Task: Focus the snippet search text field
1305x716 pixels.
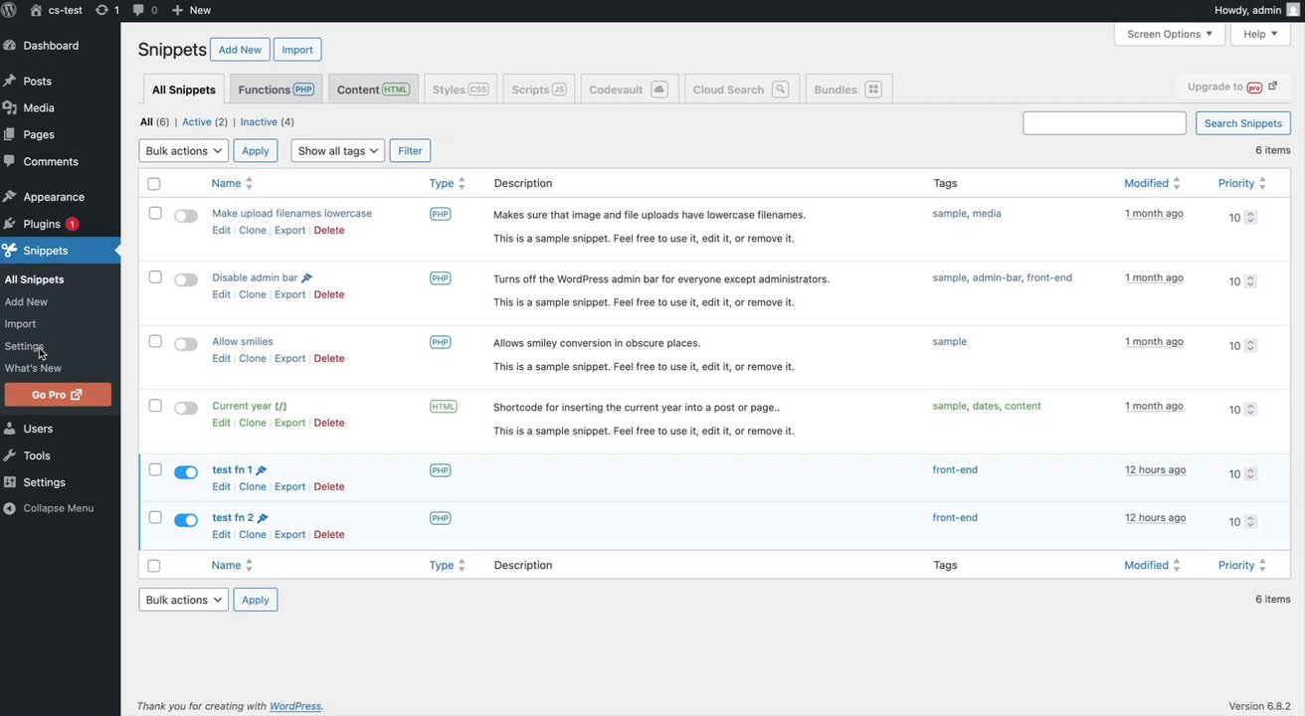Action: point(1104,123)
